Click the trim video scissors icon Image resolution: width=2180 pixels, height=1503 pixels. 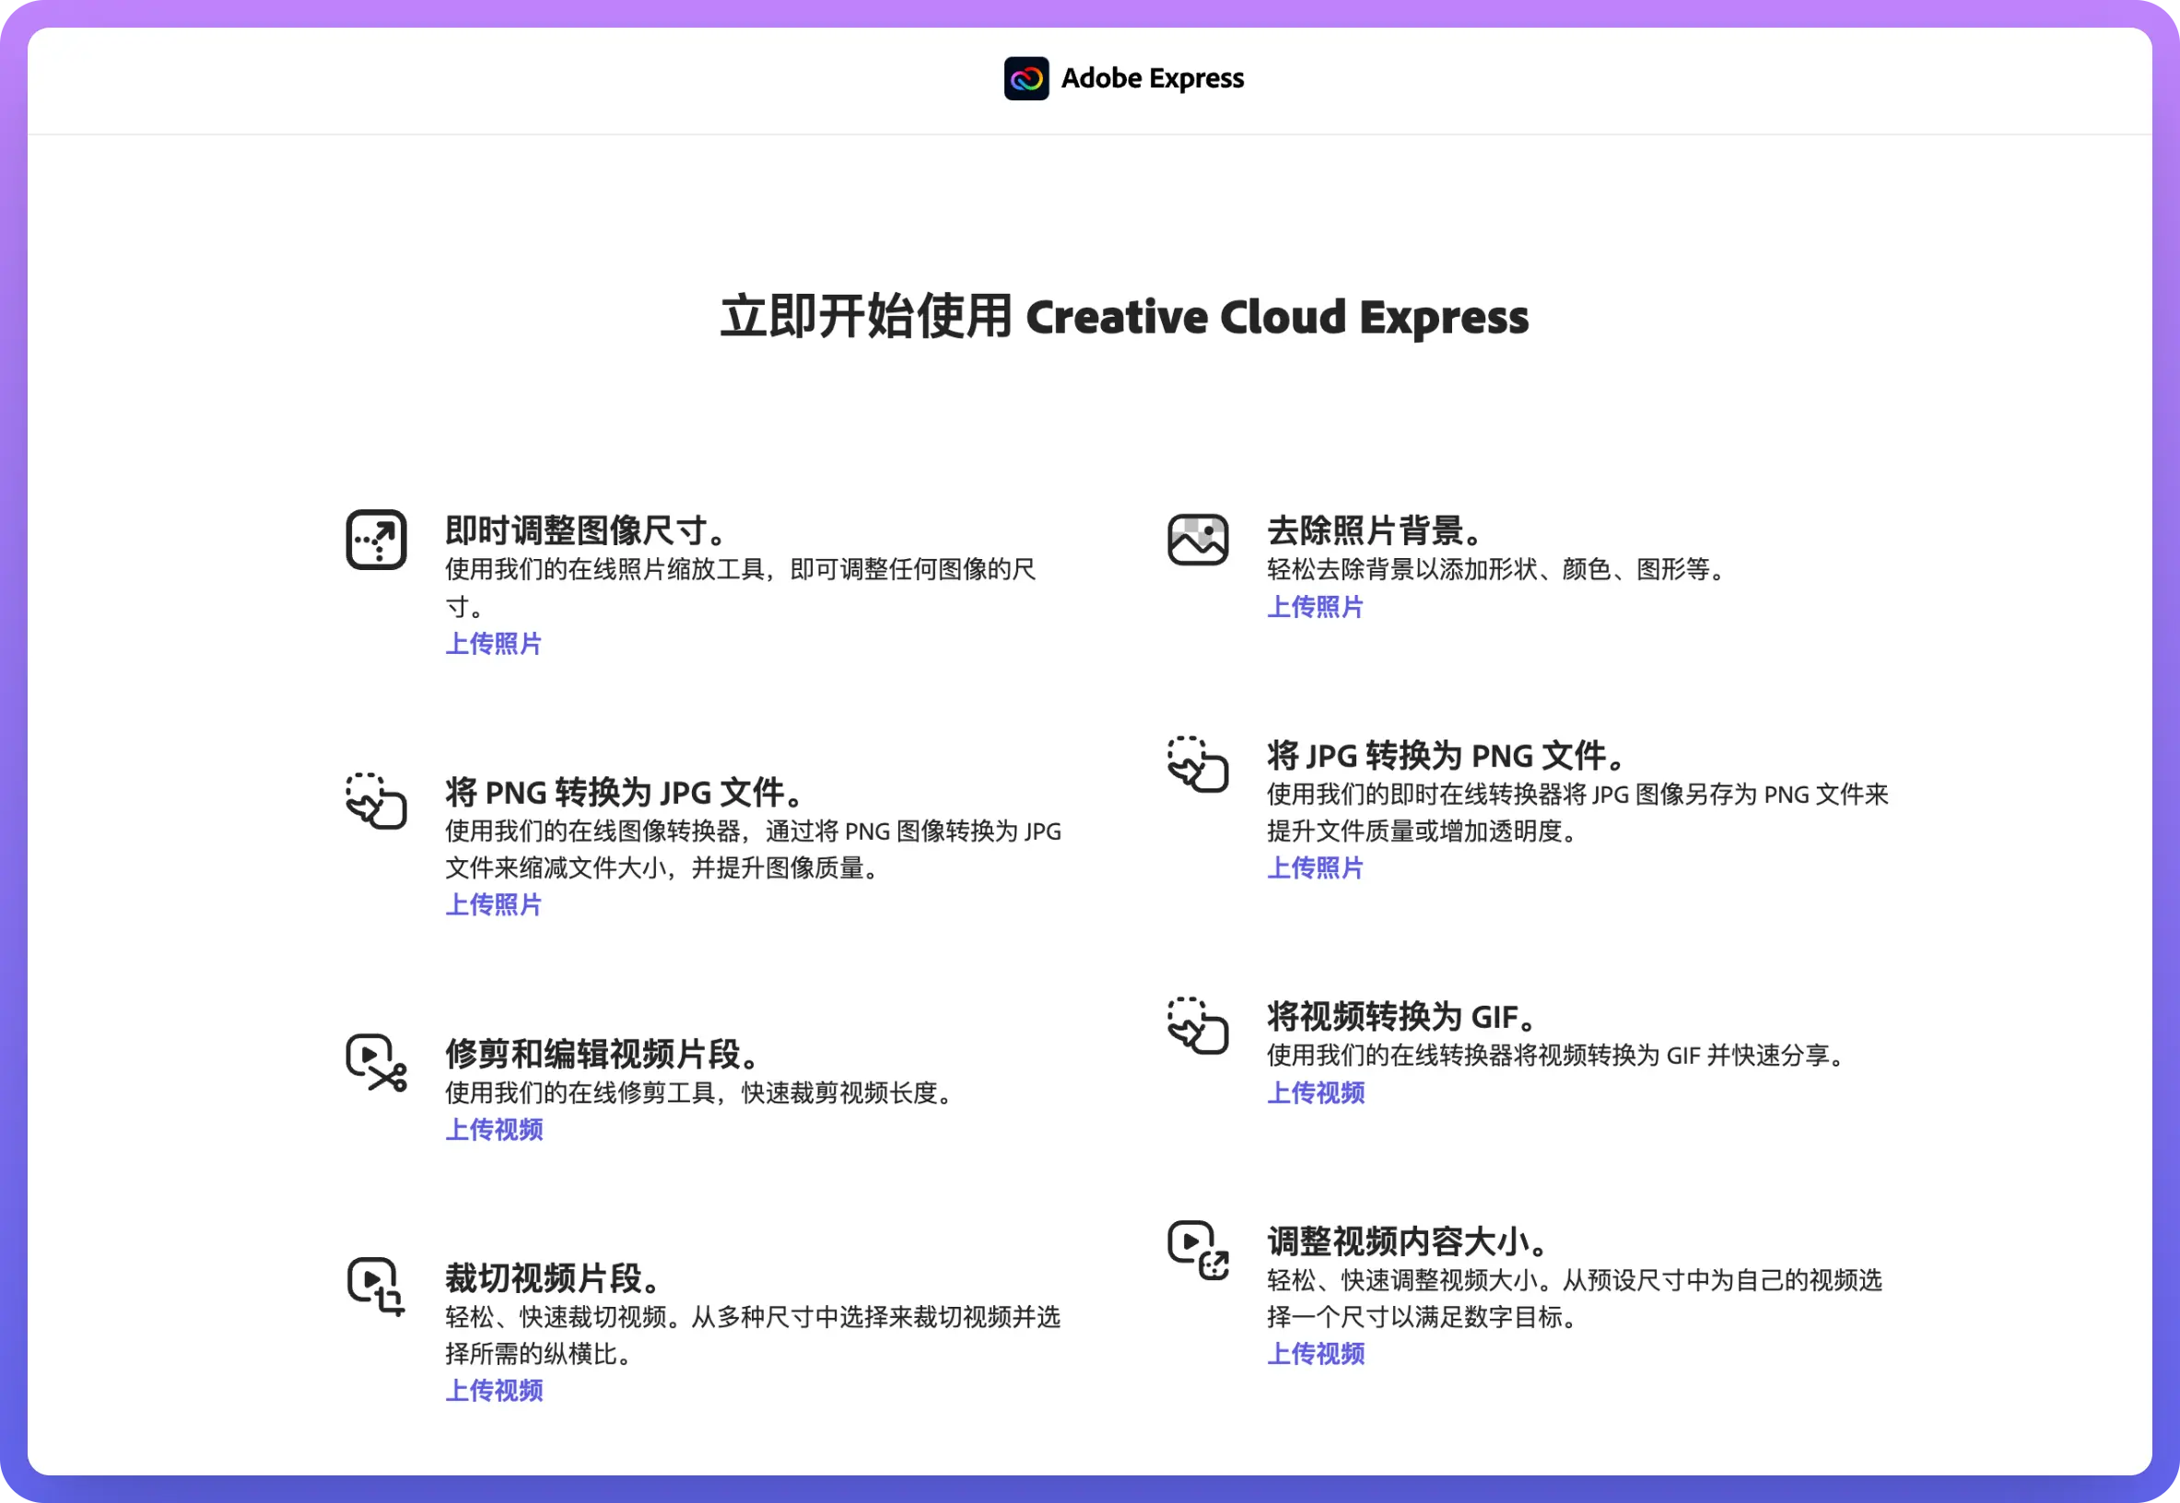376,1062
